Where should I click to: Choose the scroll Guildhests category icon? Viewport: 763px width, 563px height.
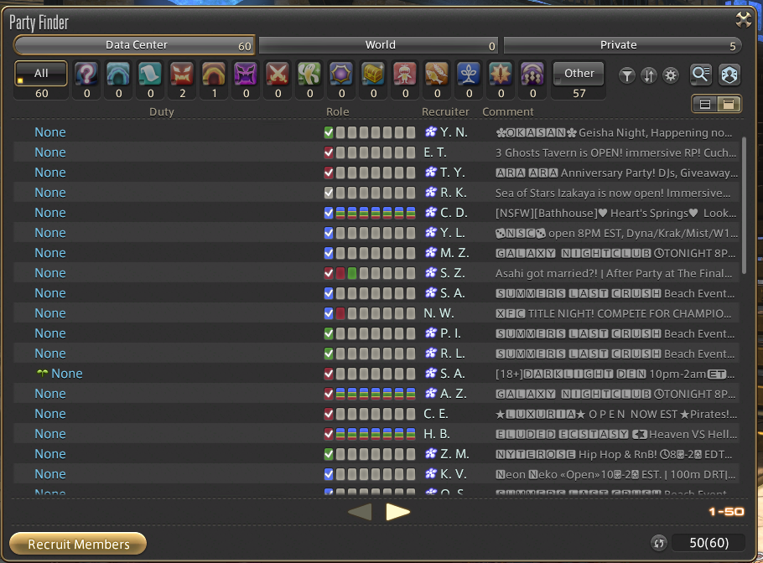pos(150,75)
